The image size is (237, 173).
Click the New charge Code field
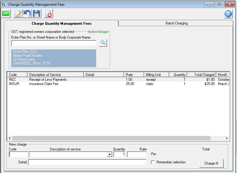[19, 154]
